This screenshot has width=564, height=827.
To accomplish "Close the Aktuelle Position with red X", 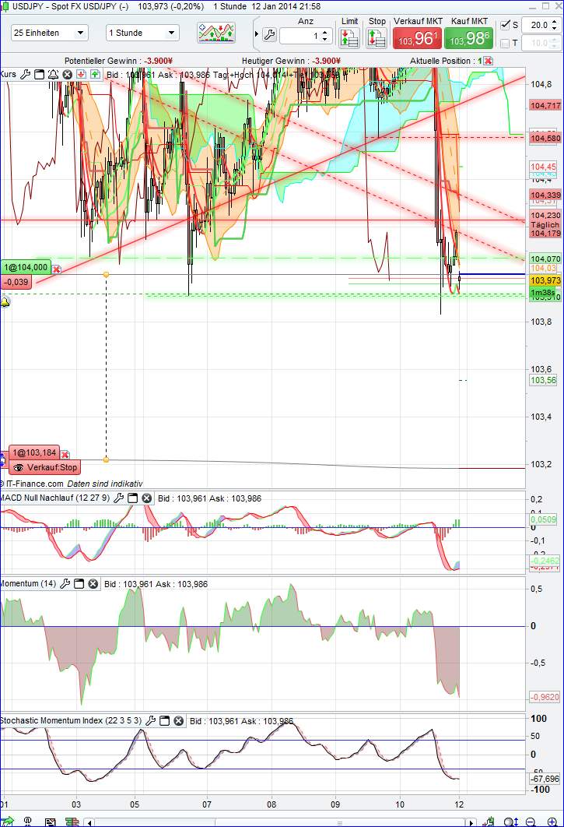I will pyautogui.click(x=488, y=61).
